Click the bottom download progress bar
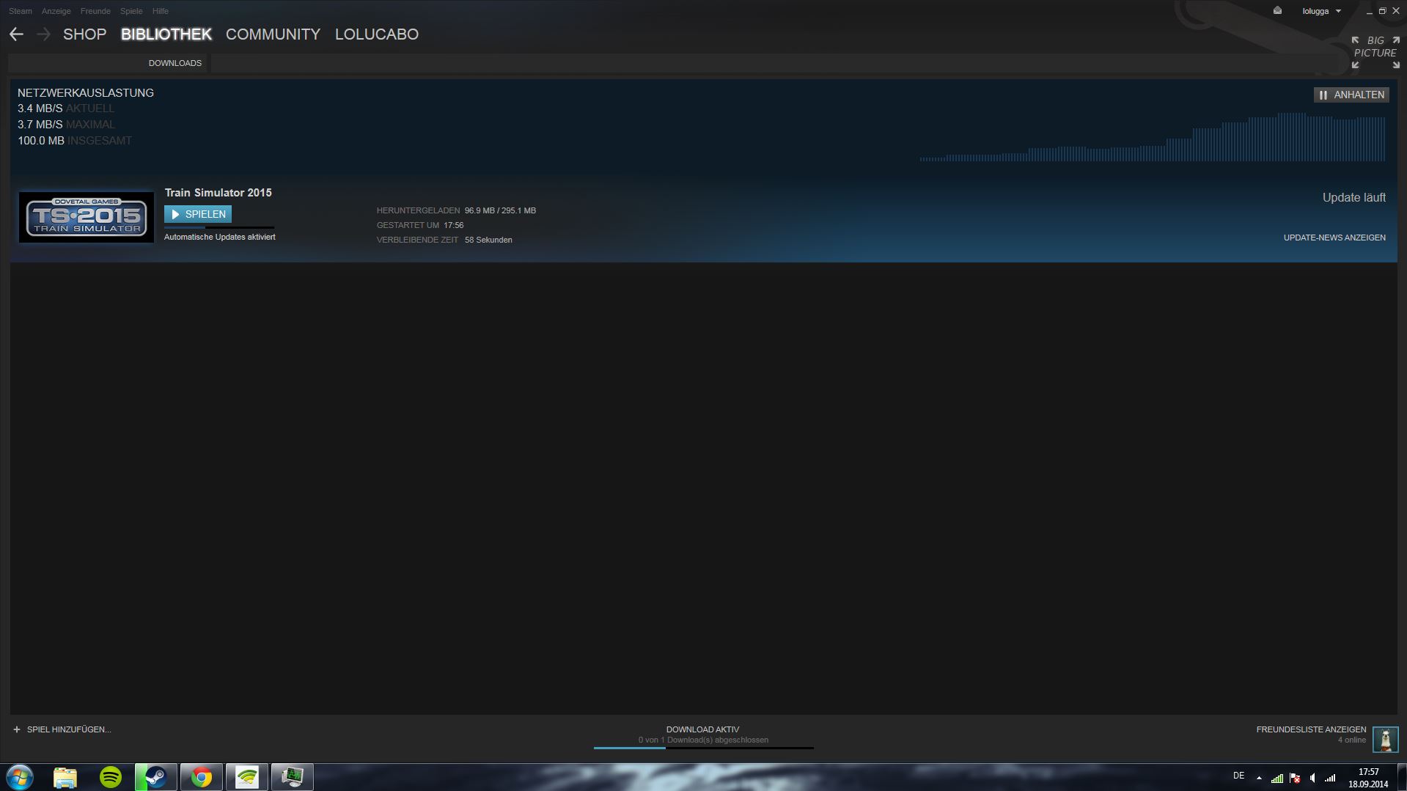 coord(704,748)
